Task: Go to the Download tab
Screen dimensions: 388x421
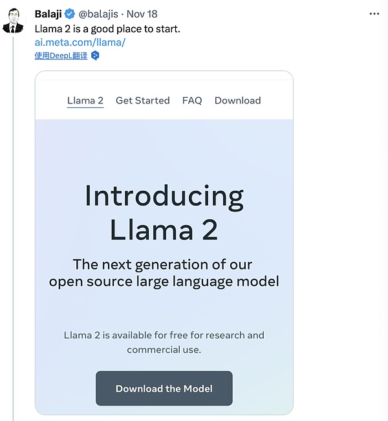Action: (237, 100)
